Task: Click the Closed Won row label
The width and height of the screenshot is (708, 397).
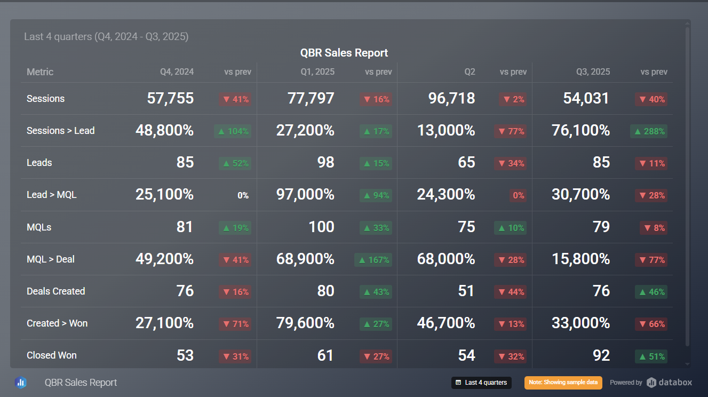Action: pos(52,355)
